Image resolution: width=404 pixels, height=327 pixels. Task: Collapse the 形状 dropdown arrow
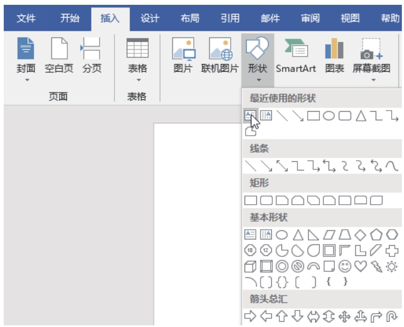coord(258,80)
